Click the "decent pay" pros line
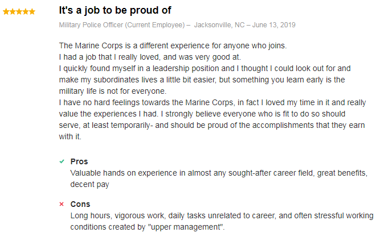The width and height of the screenshot is (376, 241). [88, 184]
